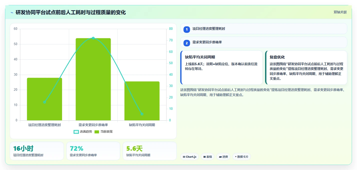The height and width of the screenshot is (170, 357).
Task: Select the 需求变更同步准确率 green bar
Action: tap(93, 79)
